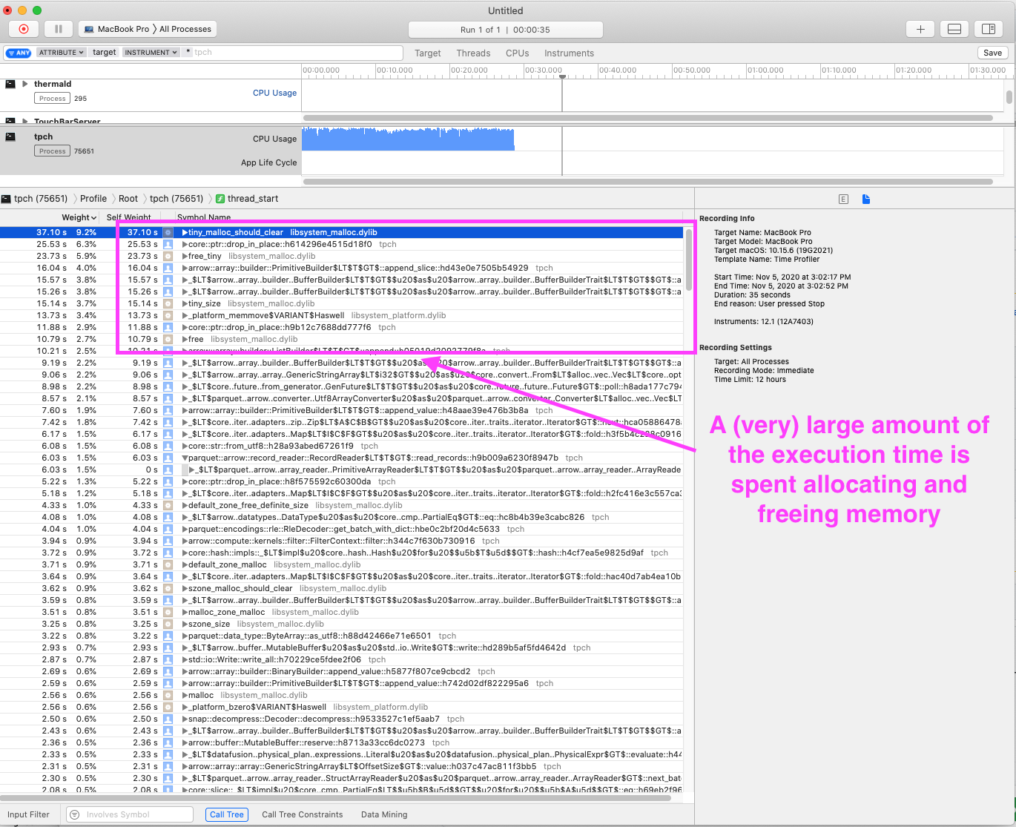Click the Involves Symbol filter field

click(130, 814)
